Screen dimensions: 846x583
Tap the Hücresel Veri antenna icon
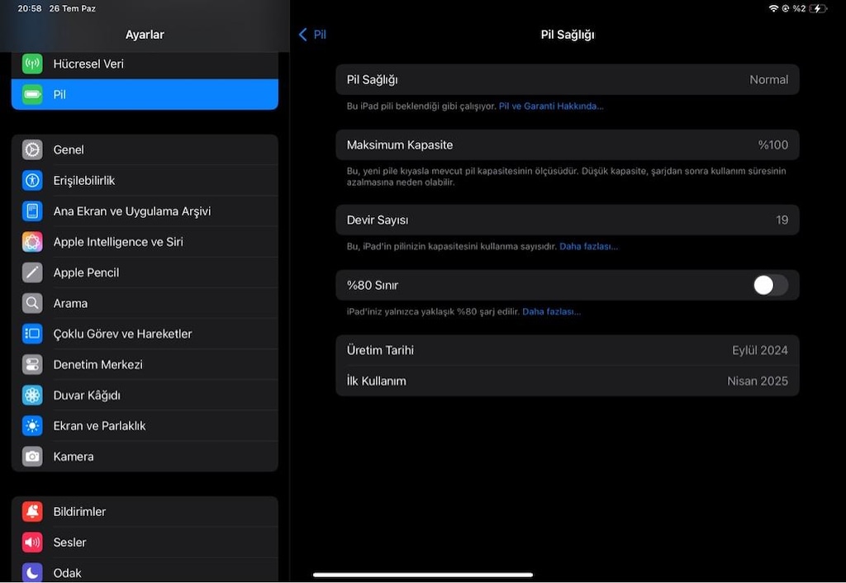(32, 64)
